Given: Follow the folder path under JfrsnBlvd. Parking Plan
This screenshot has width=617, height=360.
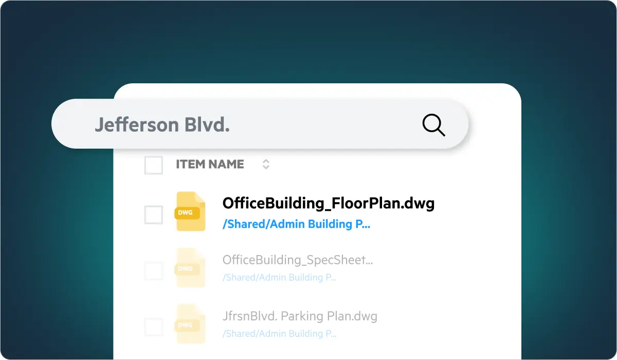Looking at the screenshot, I should click(279, 334).
